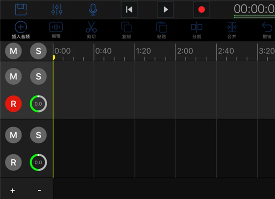Open the mixer sliders settings
Screen dimensions: 275x199
pyautogui.click(x=57, y=9)
